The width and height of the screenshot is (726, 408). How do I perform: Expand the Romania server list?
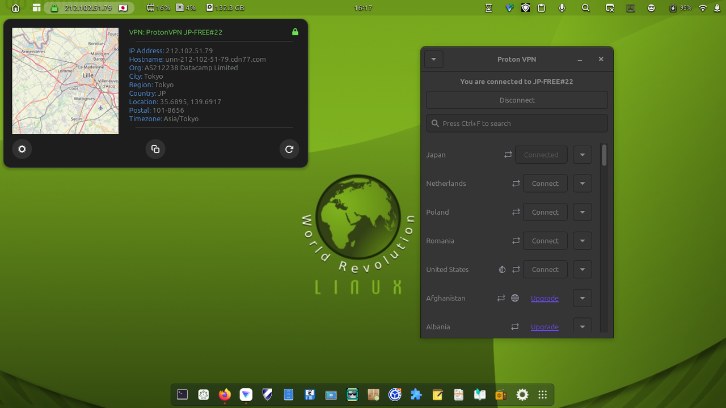(583, 241)
